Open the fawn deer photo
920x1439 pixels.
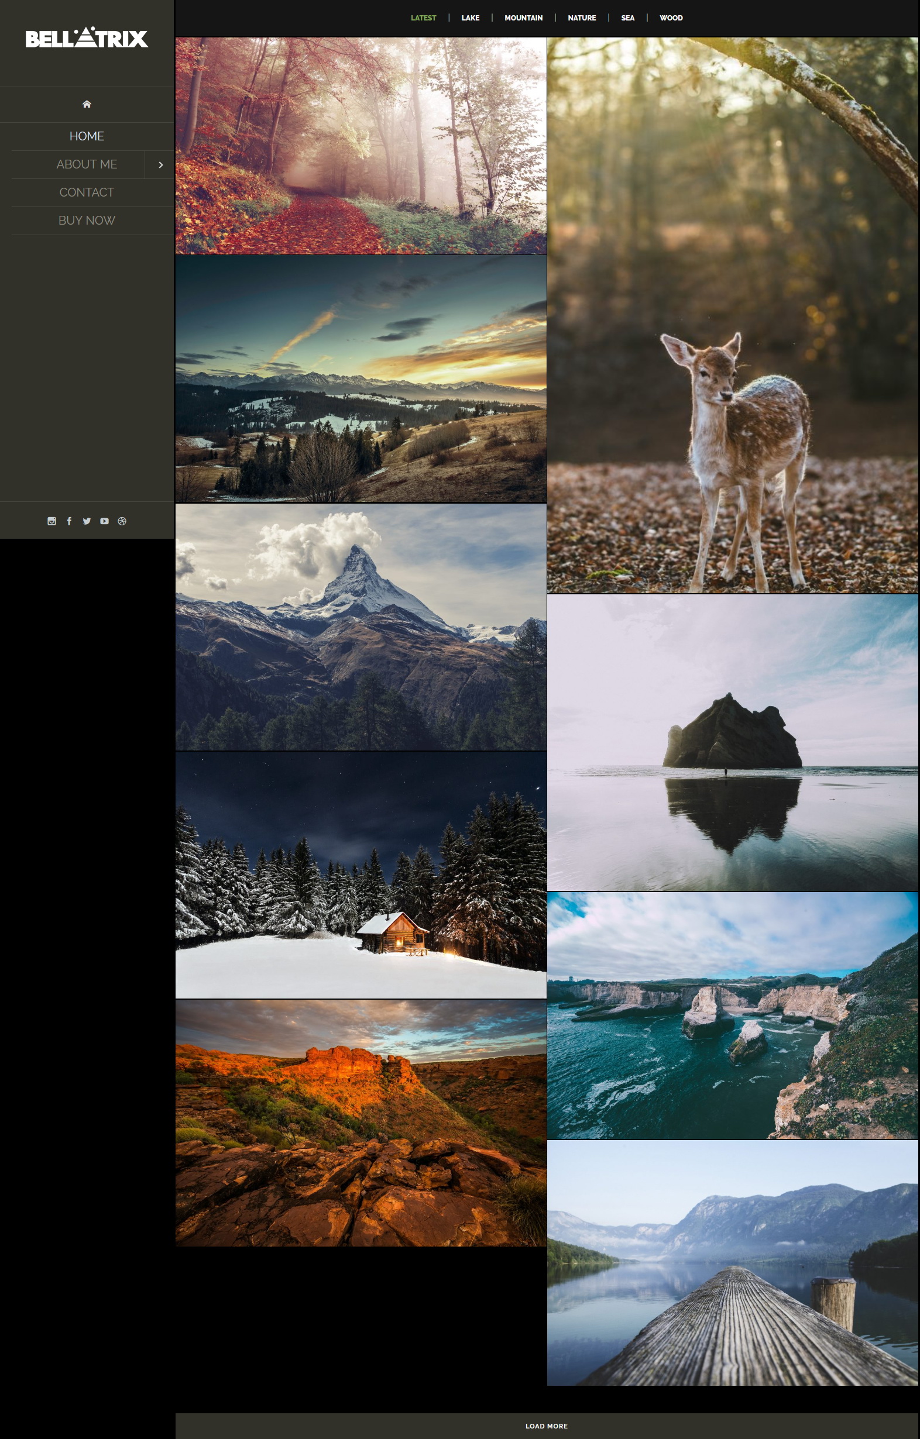pyautogui.click(x=732, y=315)
